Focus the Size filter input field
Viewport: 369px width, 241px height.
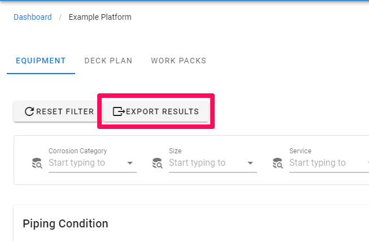point(205,163)
